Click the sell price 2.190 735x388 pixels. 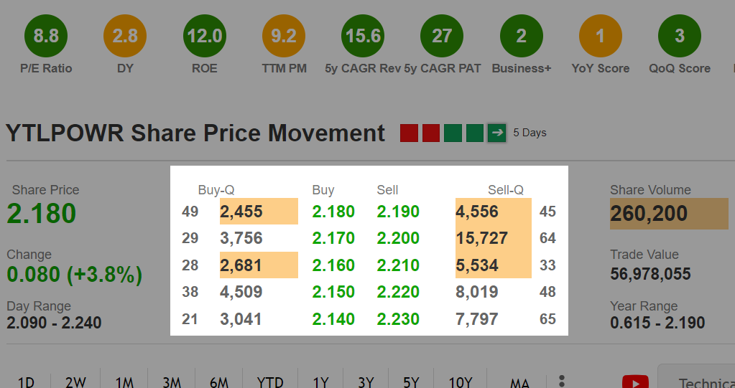pos(398,212)
